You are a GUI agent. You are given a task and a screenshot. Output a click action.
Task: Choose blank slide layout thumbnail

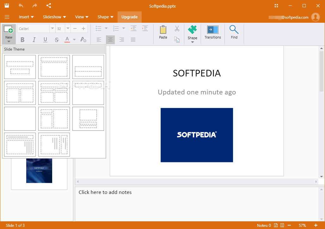(20, 119)
